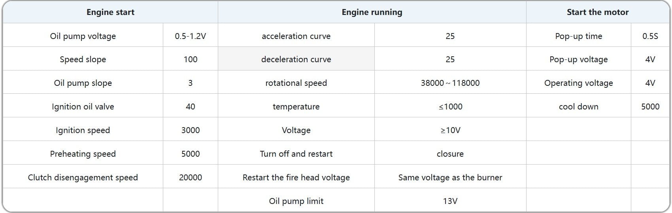Click the Ignition oil valve cell
The image size is (672, 213).
[83, 107]
